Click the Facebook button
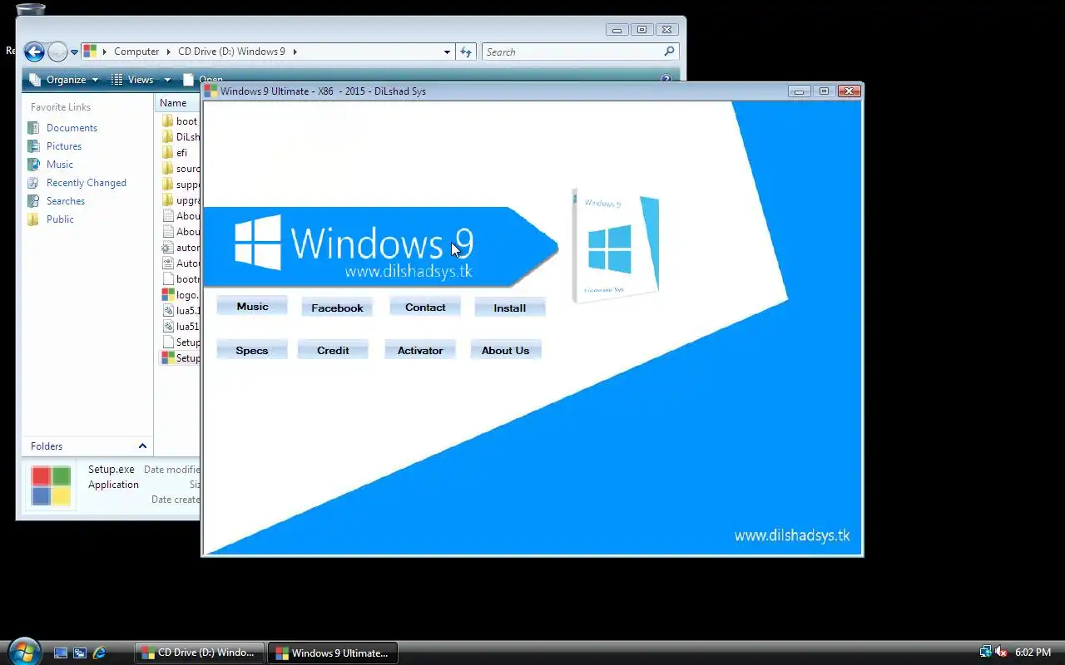Viewport: 1065px width, 665px height. (337, 308)
